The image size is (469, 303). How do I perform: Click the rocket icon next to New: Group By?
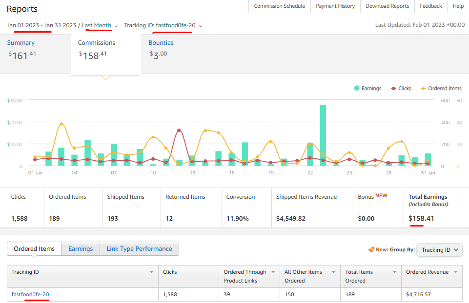click(x=371, y=249)
